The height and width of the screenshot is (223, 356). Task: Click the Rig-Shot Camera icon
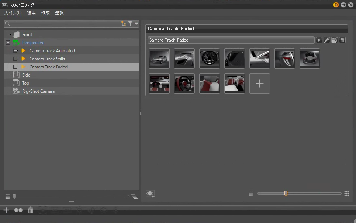coord(16,91)
